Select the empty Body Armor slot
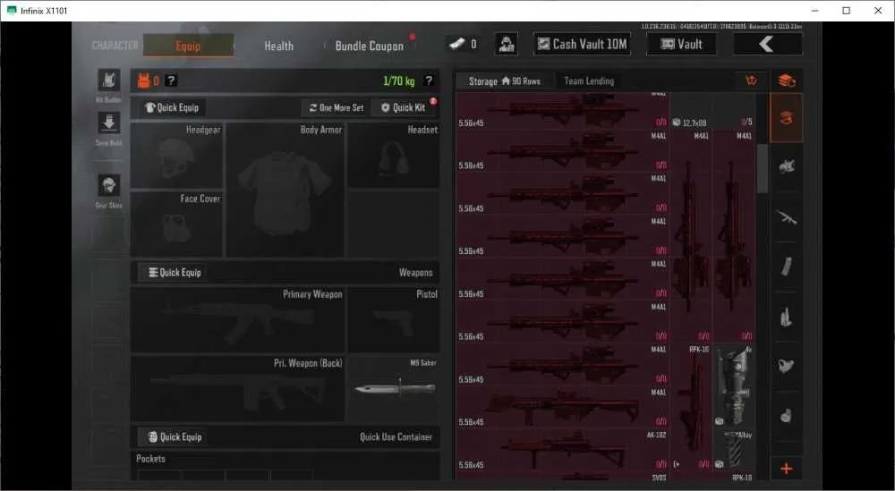Screen dimensions: 895x491 click(285, 190)
